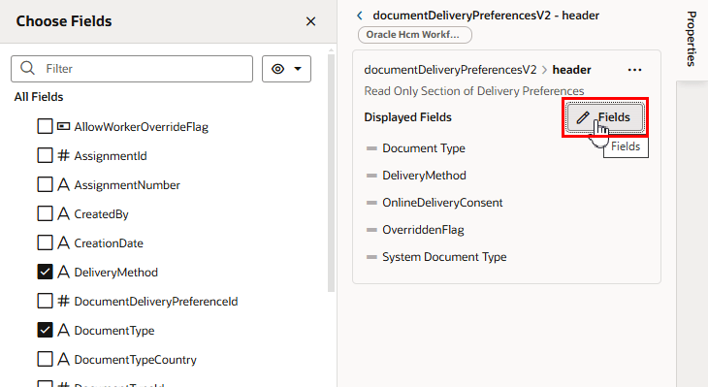Click the Read Only Section description text

click(473, 91)
